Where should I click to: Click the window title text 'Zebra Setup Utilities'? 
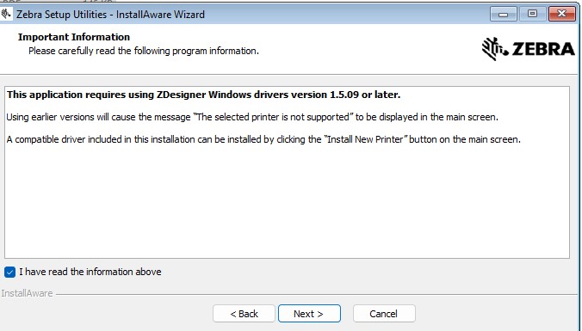click(62, 15)
